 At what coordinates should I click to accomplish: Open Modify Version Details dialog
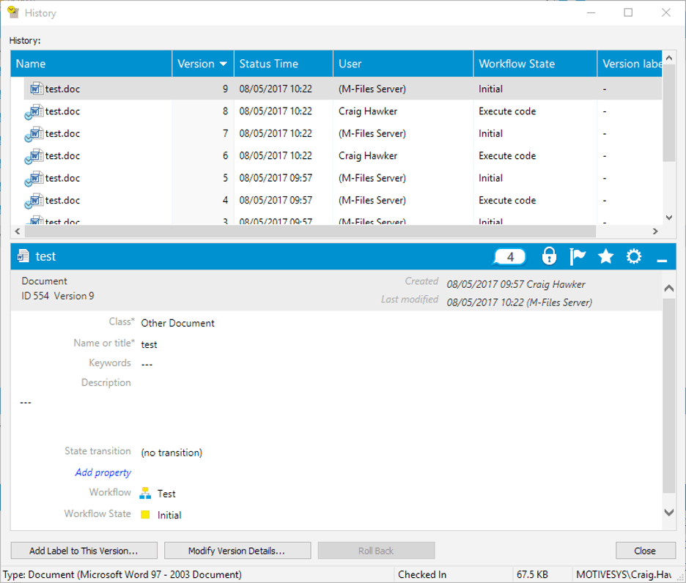coord(237,550)
